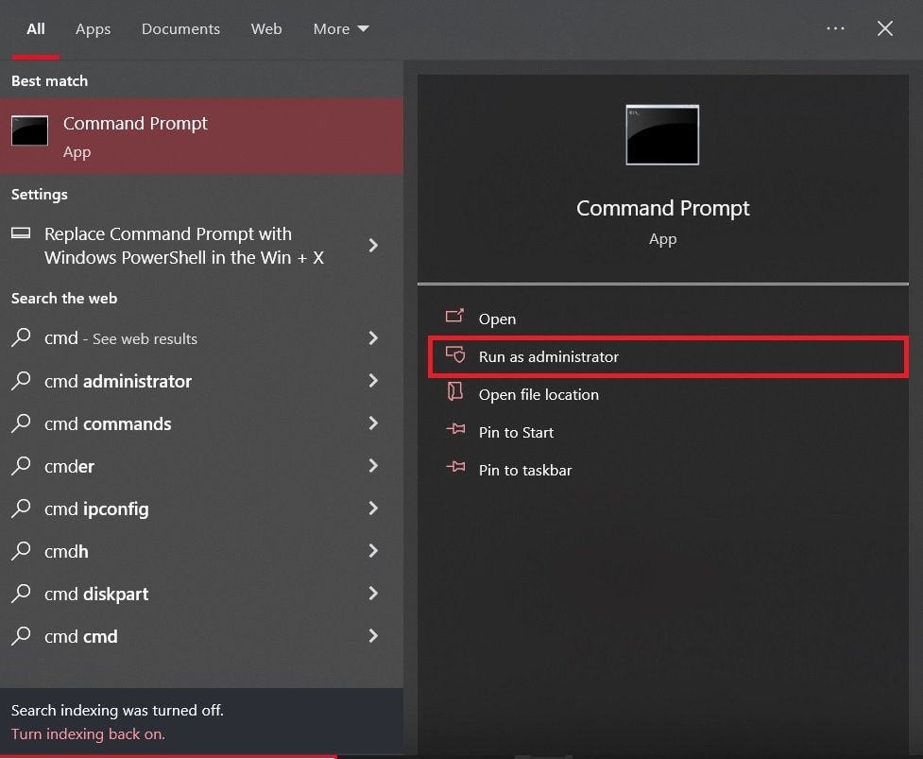Click the Open file location folder icon
Viewport: 923px width, 759px height.
[x=455, y=393]
